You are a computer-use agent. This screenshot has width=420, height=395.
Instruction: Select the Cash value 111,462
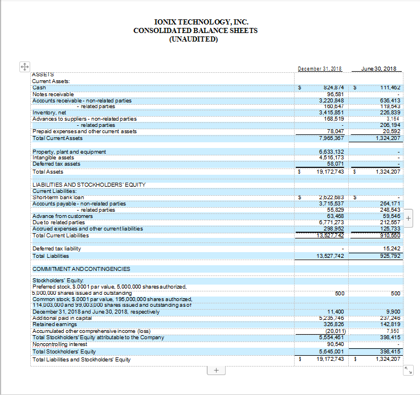click(x=390, y=88)
